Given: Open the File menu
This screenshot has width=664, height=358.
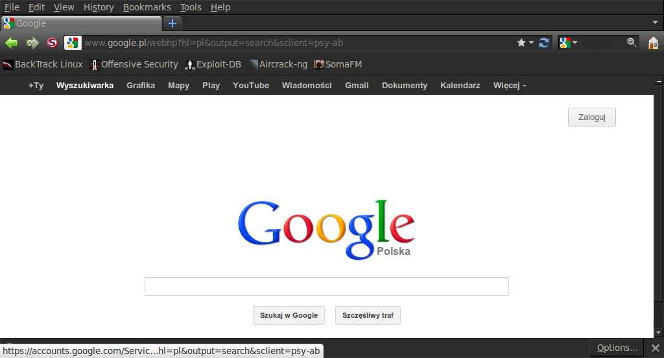Looking at the screenshot, I should [x=12, y=7].
